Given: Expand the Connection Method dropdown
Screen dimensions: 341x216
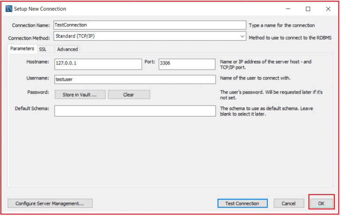Looking at the screenshot, I should 242,36.
